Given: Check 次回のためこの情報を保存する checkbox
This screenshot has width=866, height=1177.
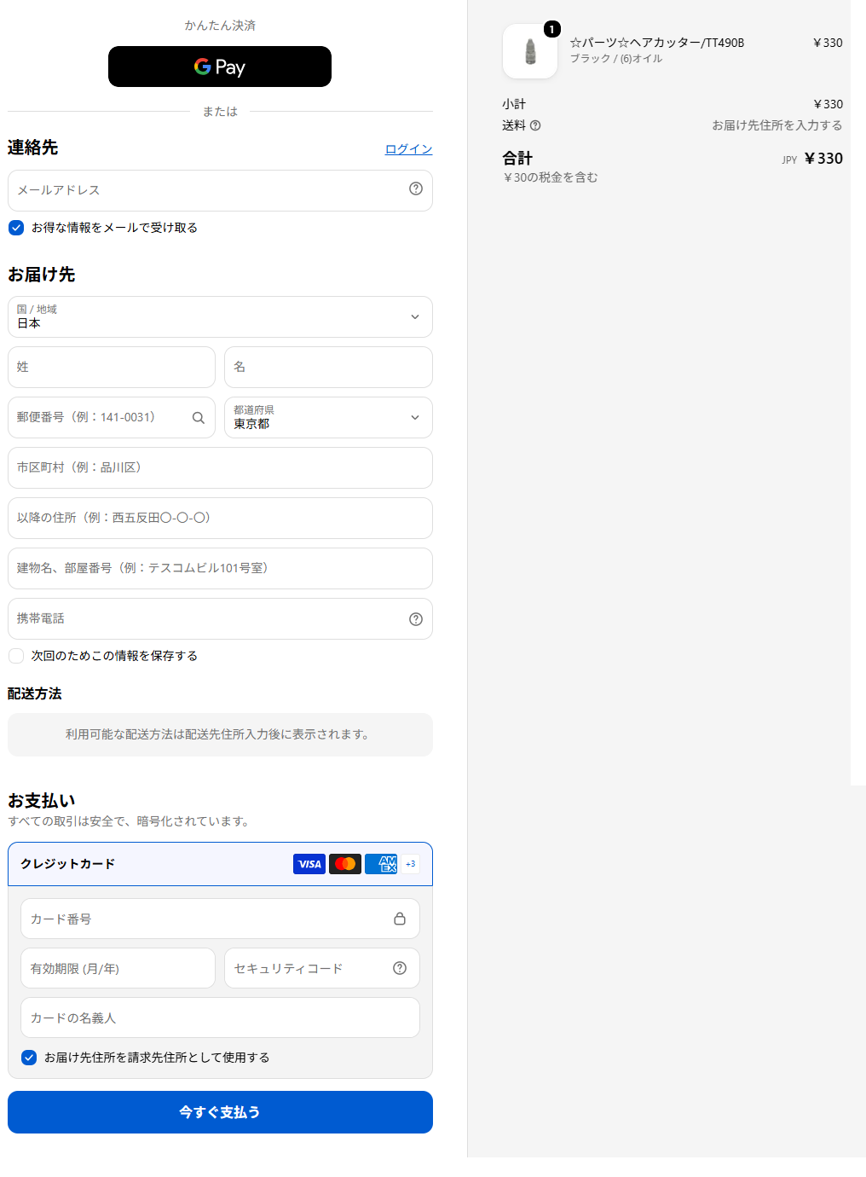Looking at the screenshot, I should pyautogui.click(x=16, y=656).
